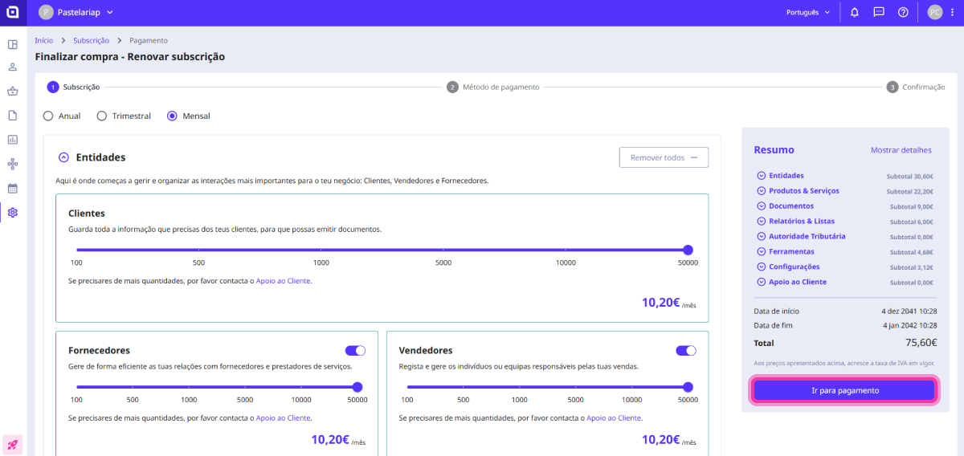
Task: Open the Português language dropdown
Action: [808, 12]
